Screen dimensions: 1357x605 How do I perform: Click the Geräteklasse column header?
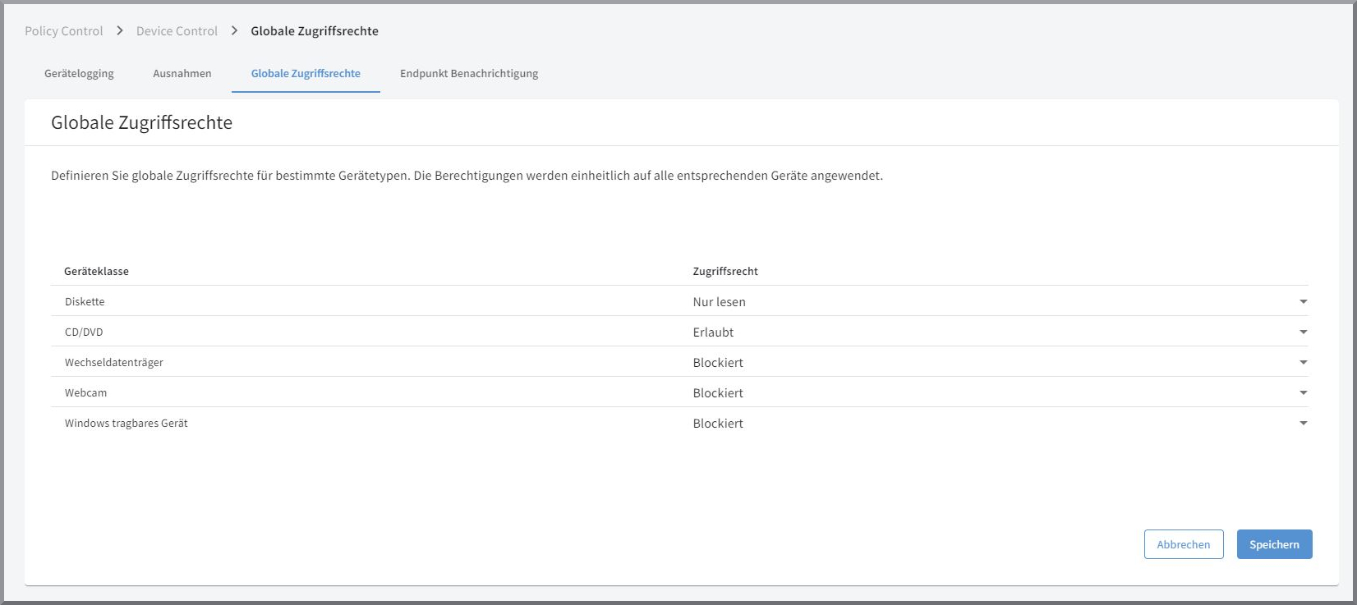pyautogui.click(x=96, y=271)
